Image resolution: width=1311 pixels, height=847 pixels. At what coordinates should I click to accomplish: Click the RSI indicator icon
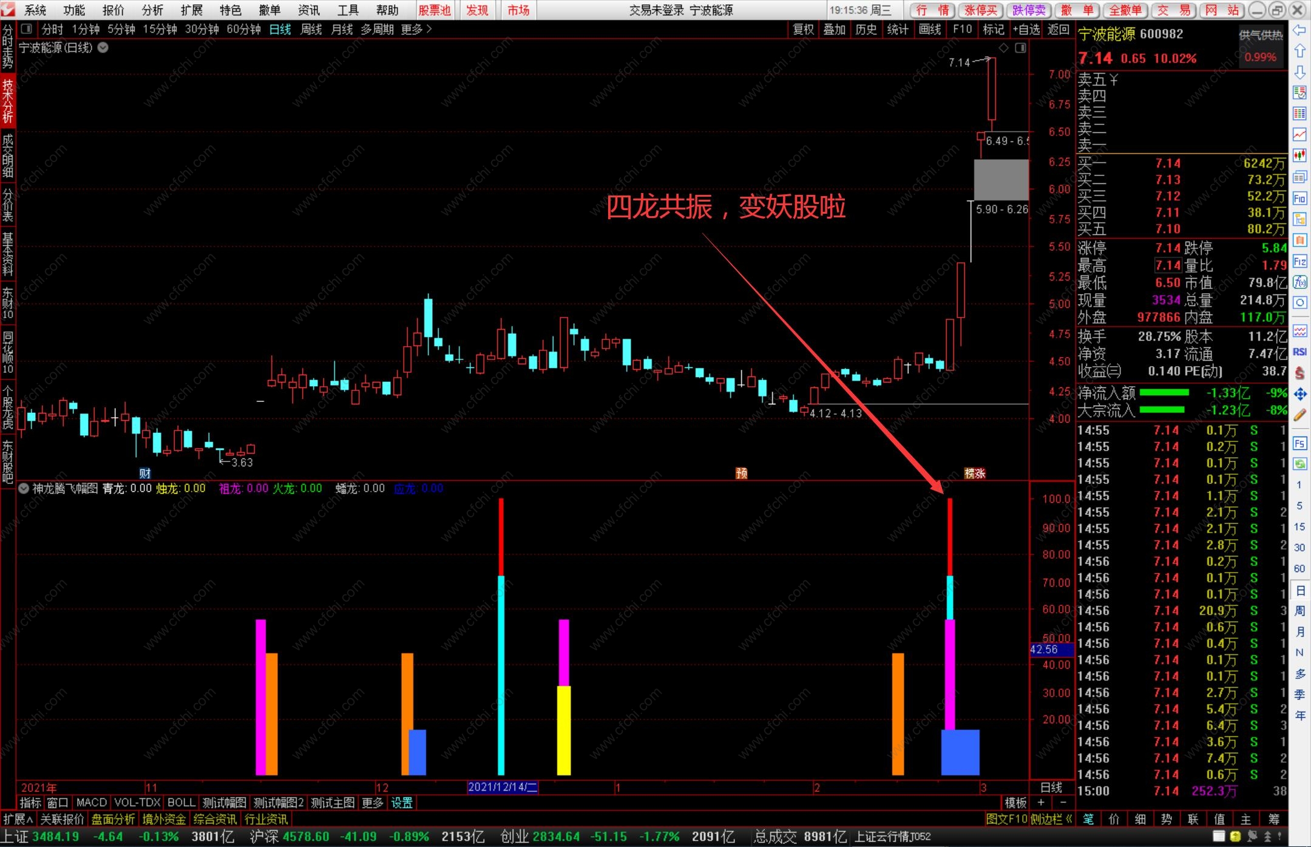(x=1299, y=352)
